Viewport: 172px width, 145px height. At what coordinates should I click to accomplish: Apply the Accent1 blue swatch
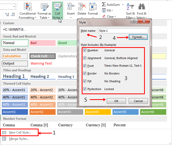(x=15, y=112)
